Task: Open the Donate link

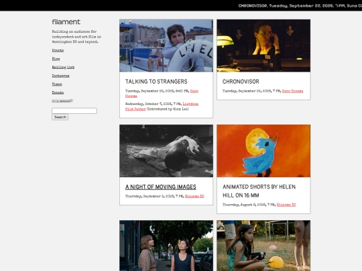Action: (58, 92)
